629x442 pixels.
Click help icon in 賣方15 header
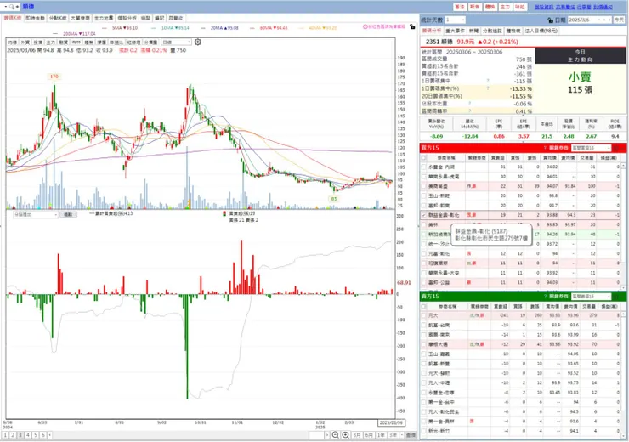coord(545,297)
